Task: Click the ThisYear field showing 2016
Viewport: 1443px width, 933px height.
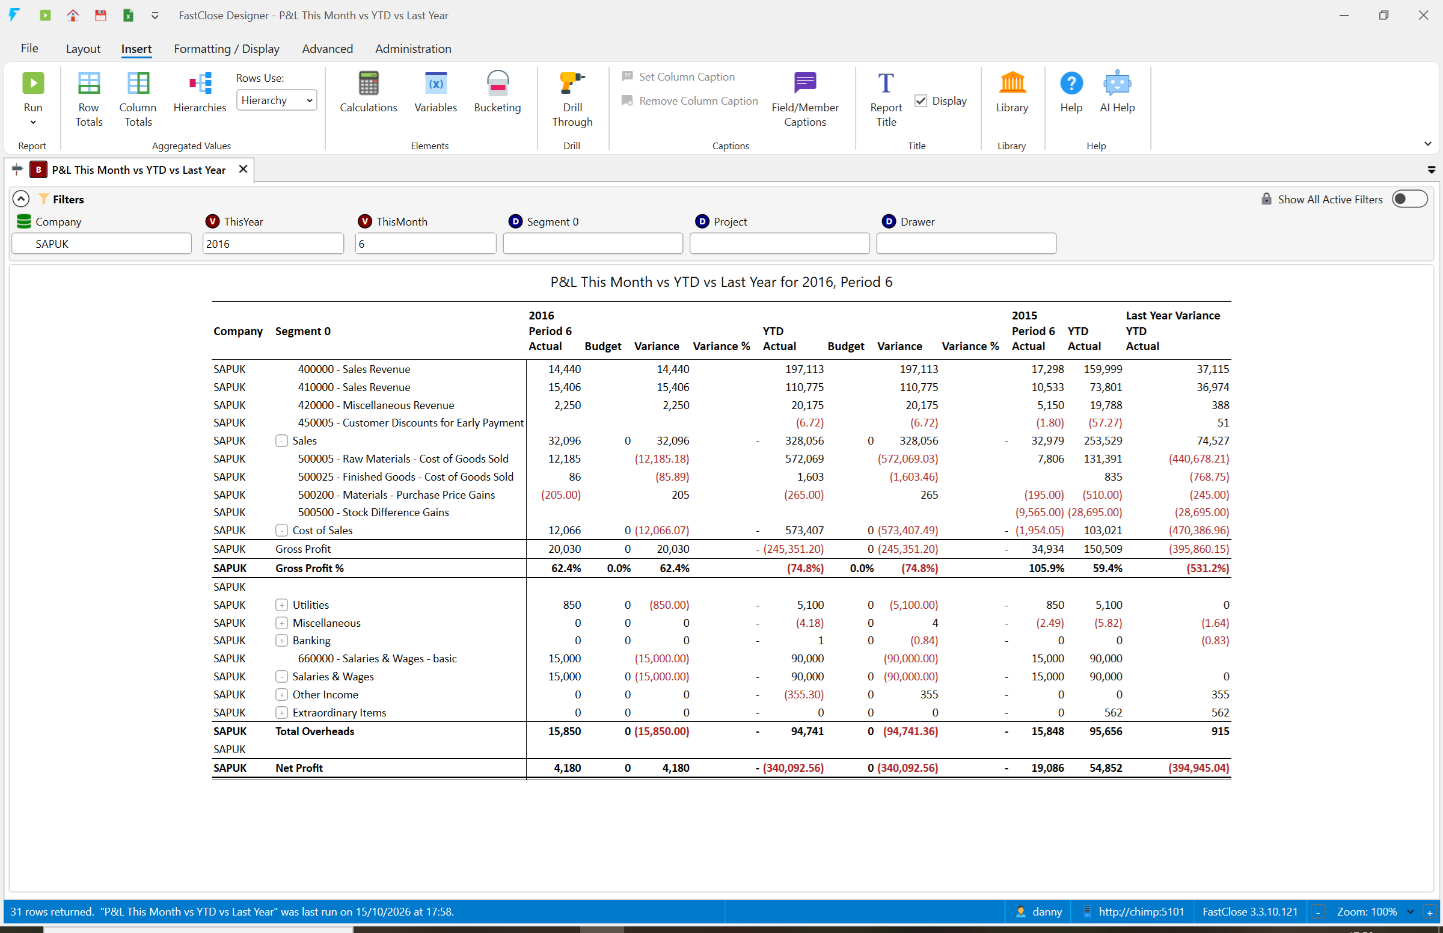Action: coord(273,244)
